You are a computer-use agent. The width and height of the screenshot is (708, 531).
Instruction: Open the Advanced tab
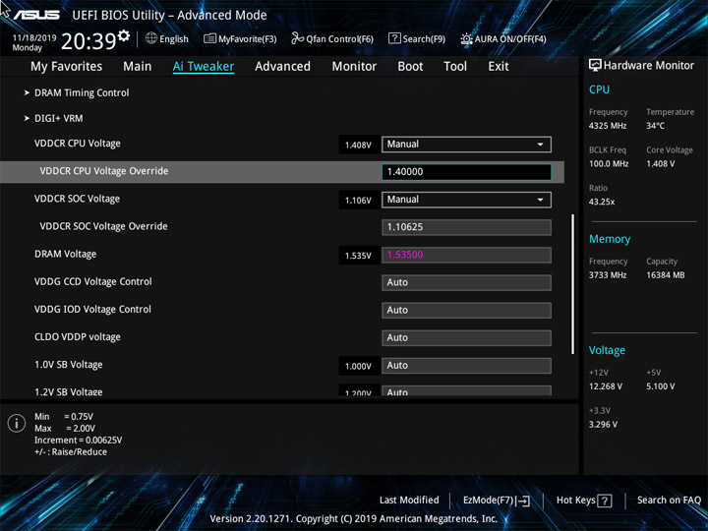point(282,67)
